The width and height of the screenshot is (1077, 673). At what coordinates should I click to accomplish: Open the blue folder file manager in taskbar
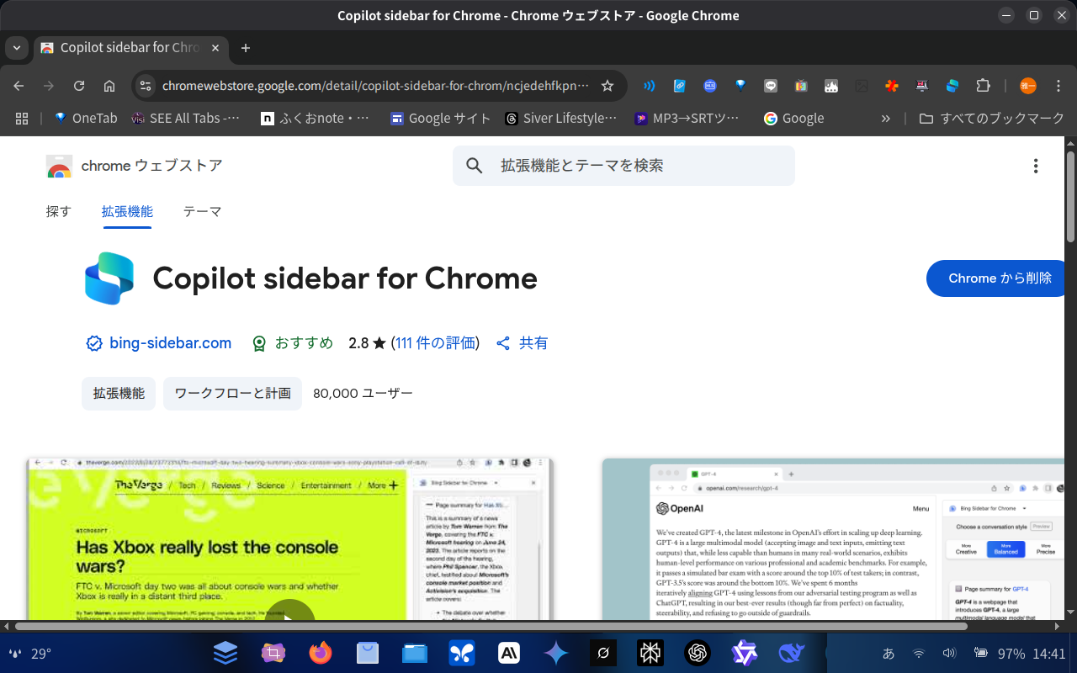click(x=415, y=652)
